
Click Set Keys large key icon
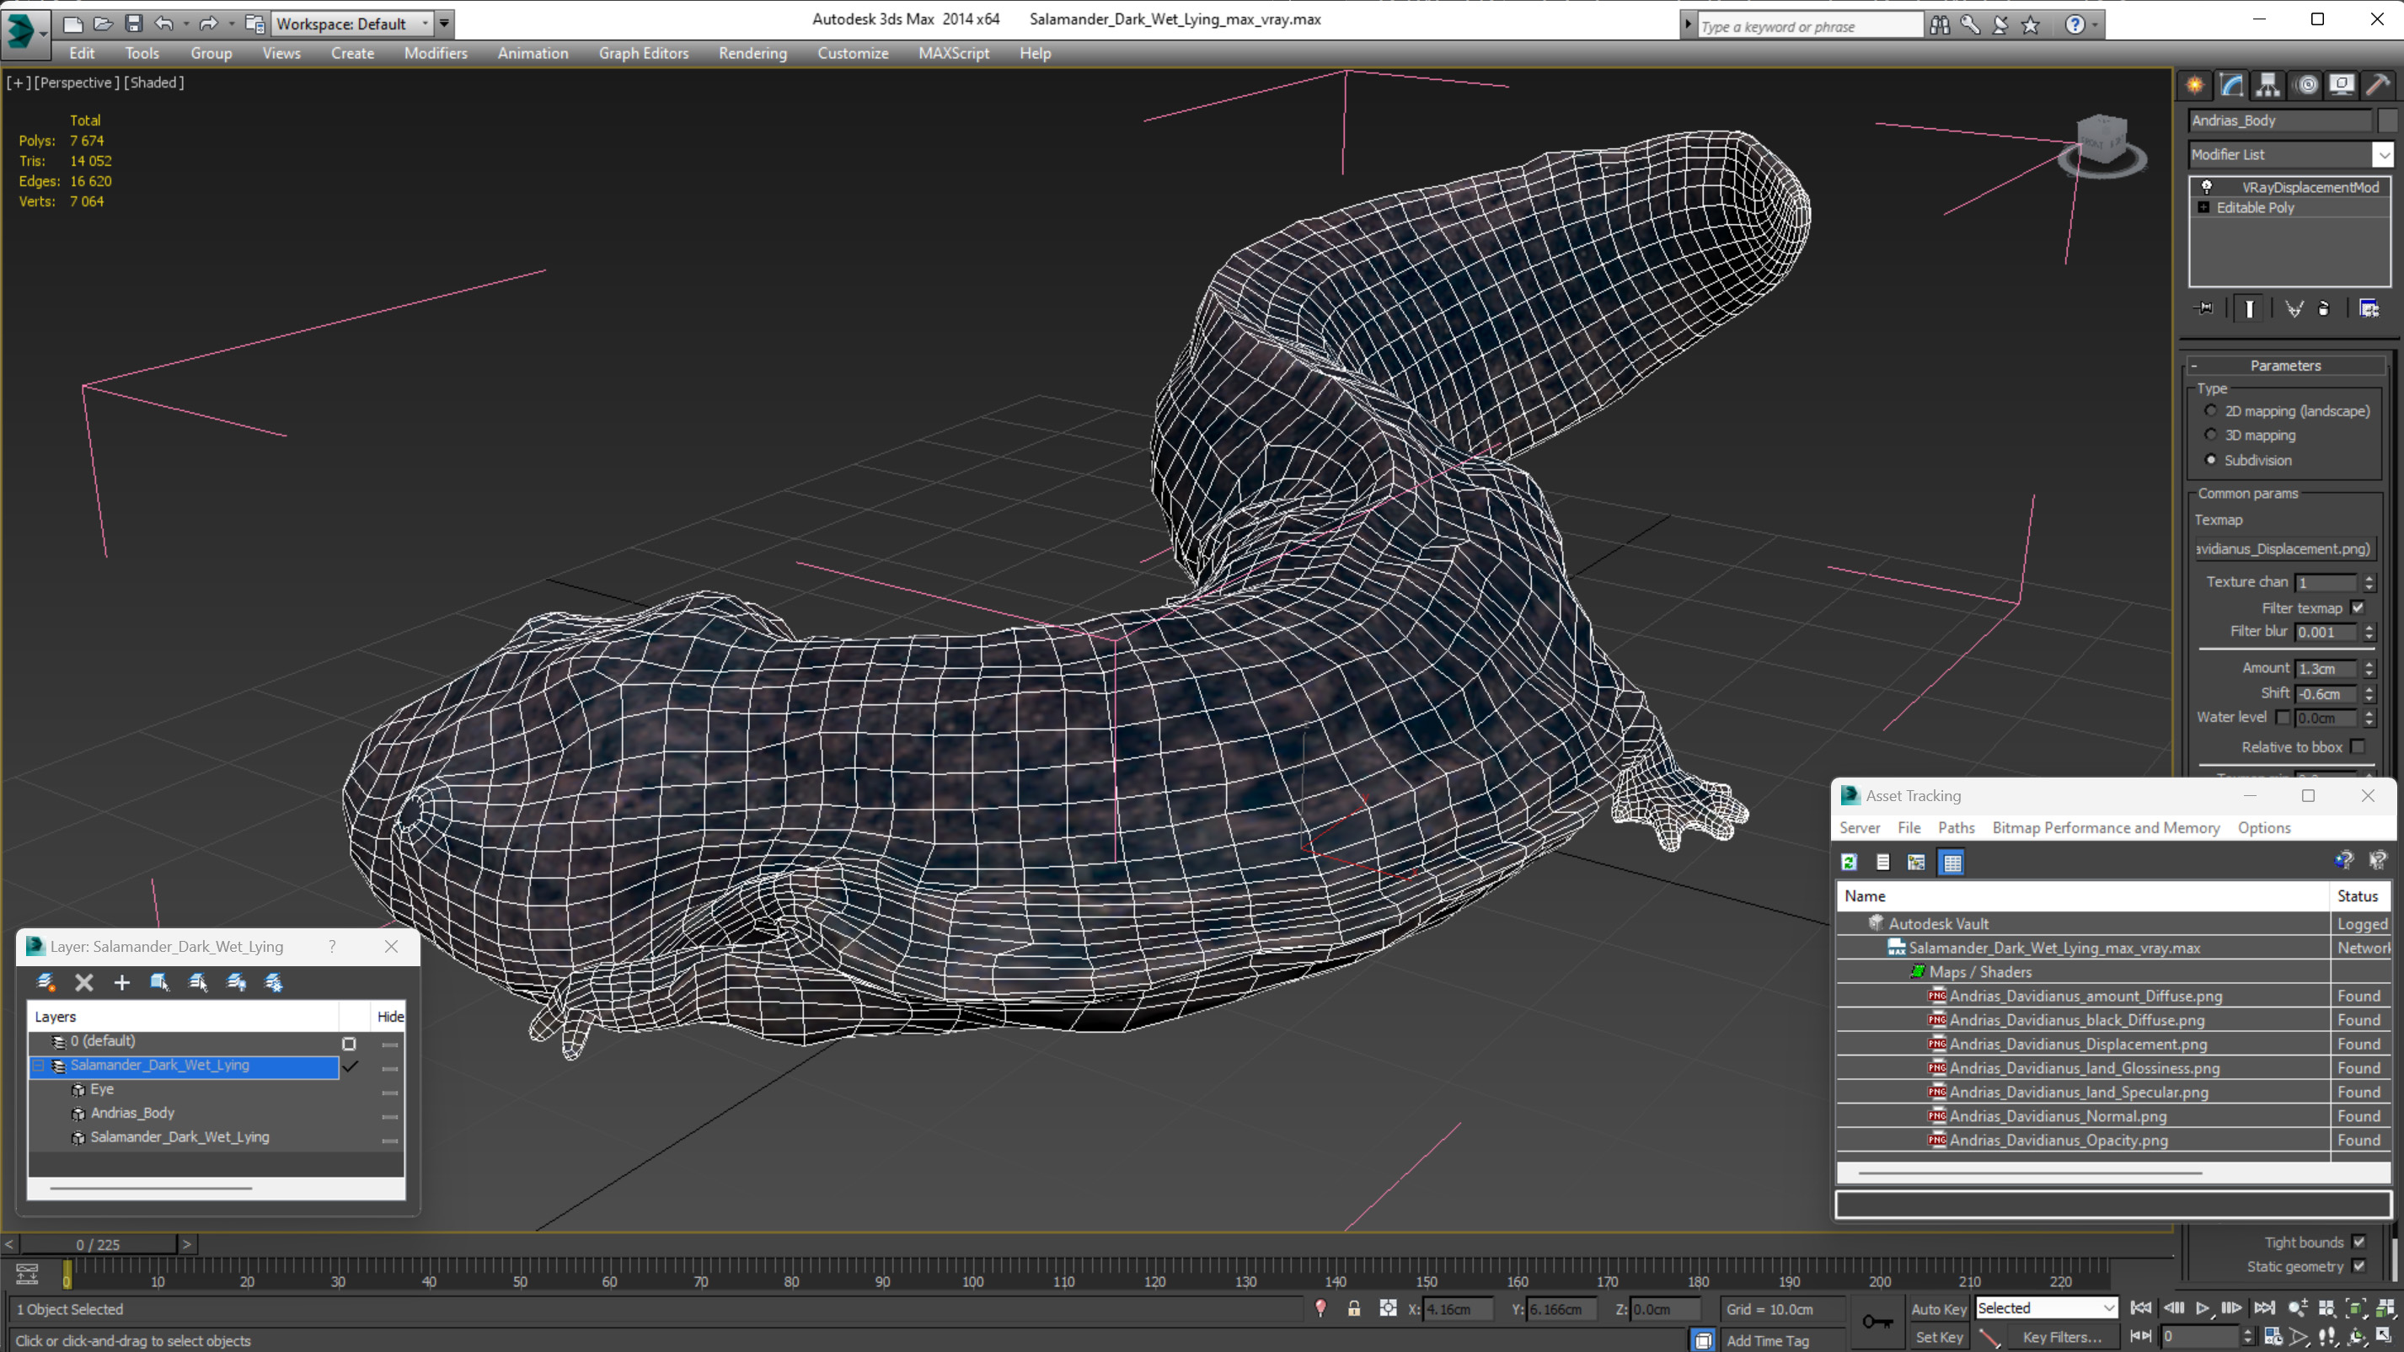click(1877, 1321)
